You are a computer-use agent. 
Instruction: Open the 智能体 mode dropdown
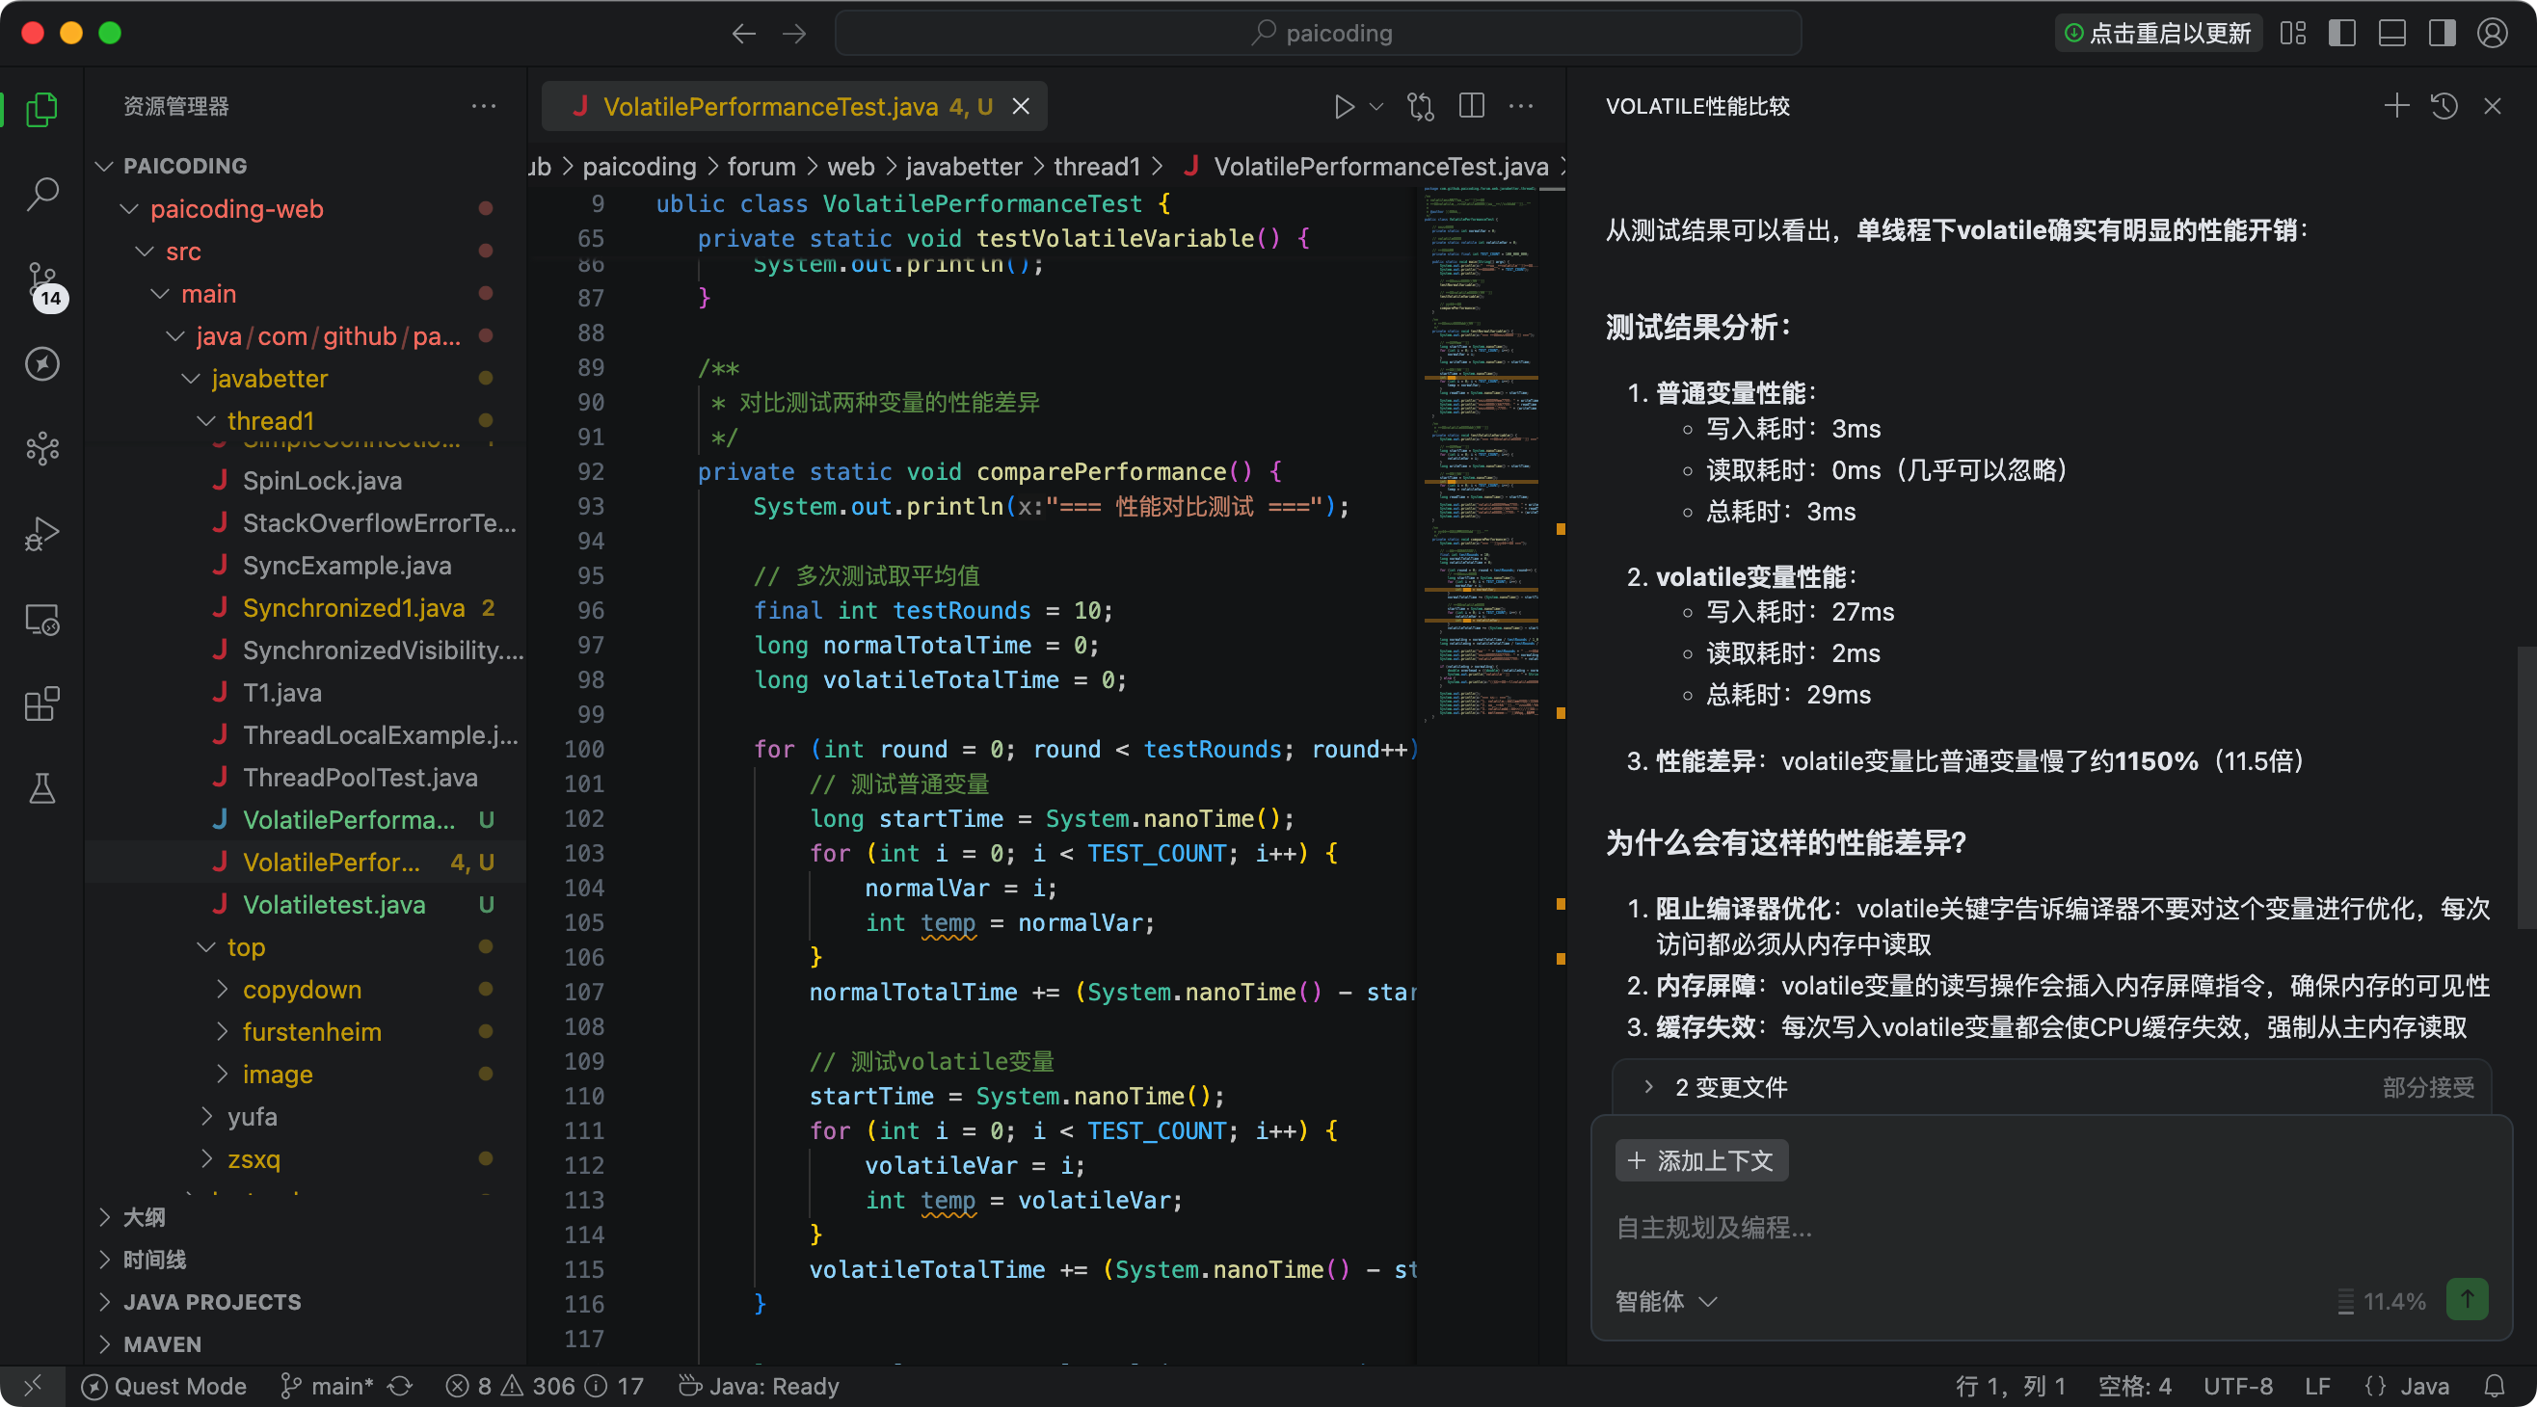[x=1667, y=1302]
